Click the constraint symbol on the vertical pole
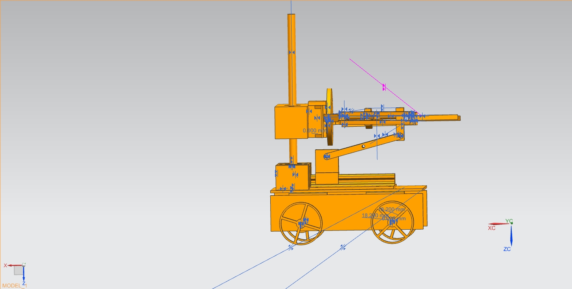The image size is (572, 289). (x=292, y=52)
